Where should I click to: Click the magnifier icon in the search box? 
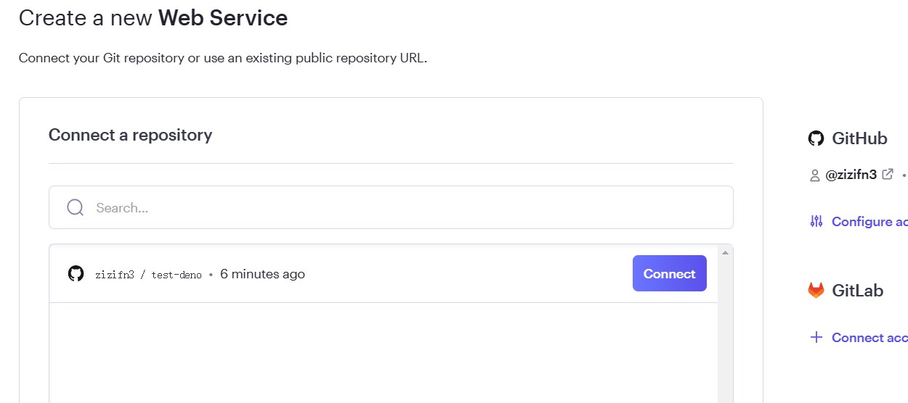[x=76, y=208]
